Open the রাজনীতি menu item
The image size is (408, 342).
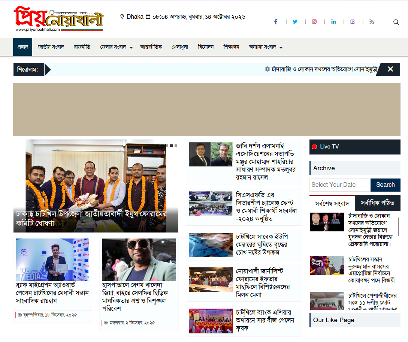tap(82, 47)
